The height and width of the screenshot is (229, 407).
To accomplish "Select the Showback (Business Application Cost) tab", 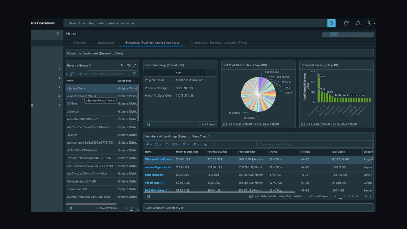I will point(152,43).
